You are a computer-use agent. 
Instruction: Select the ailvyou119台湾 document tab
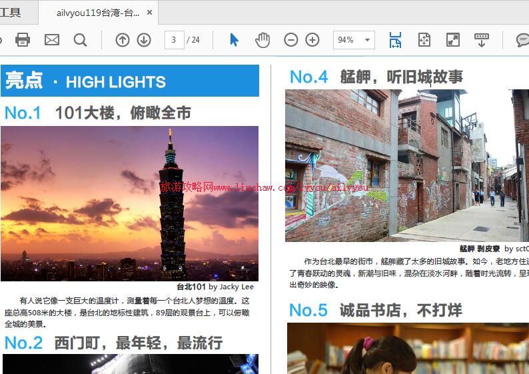(x=98, y=13)
